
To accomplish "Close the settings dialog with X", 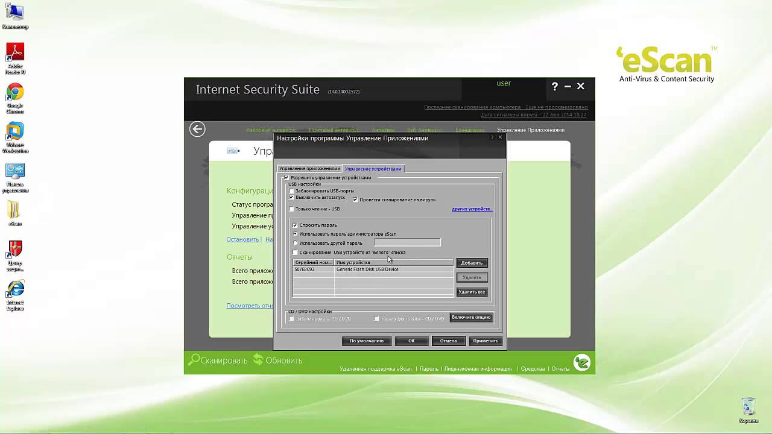I will point(500,137).
